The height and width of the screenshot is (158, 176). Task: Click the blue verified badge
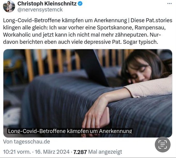pos(80,4)
